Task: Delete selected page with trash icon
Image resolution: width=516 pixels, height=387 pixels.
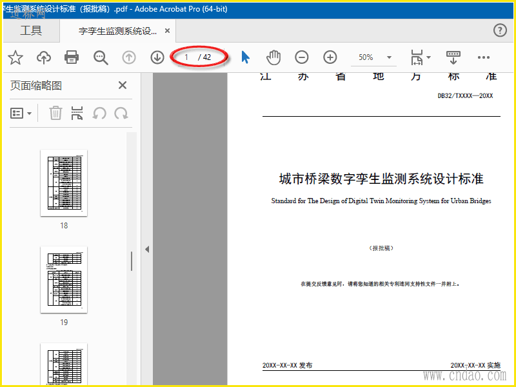Action: (x=55, y=114)
